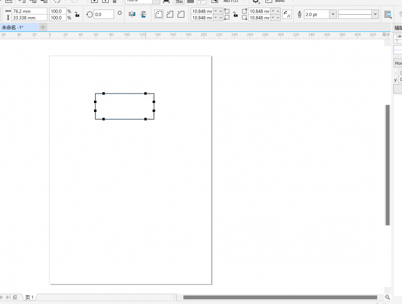Click the relative corner scaling icon
The image size is (402, 304).
click(287, 14)
